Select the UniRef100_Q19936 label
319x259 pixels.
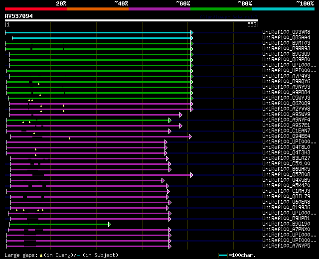click(x=286, y=208)
